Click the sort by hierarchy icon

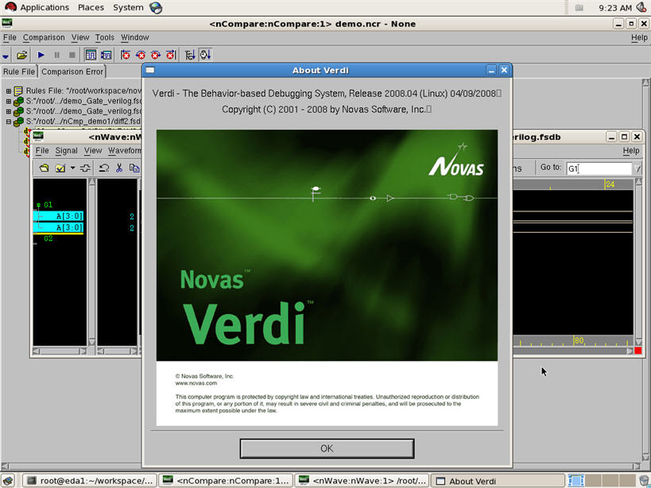[190, 55]
